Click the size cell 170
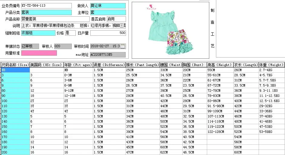 [15, 137]
